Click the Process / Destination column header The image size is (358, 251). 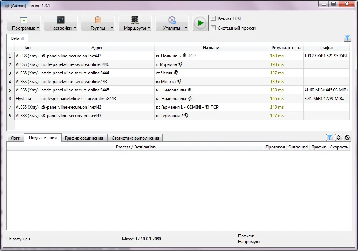[136, 147]
